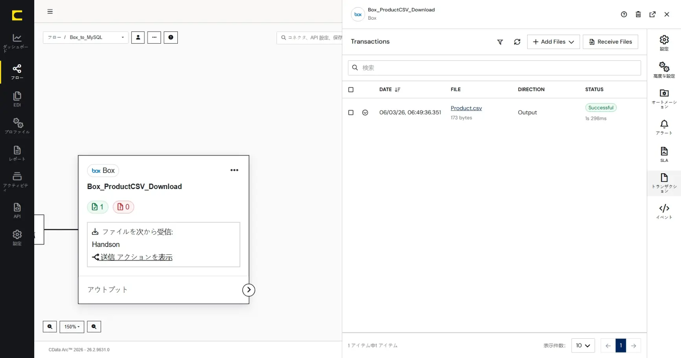
Task: Click the CData Arc logo icon
Action: tap(17, 15)
